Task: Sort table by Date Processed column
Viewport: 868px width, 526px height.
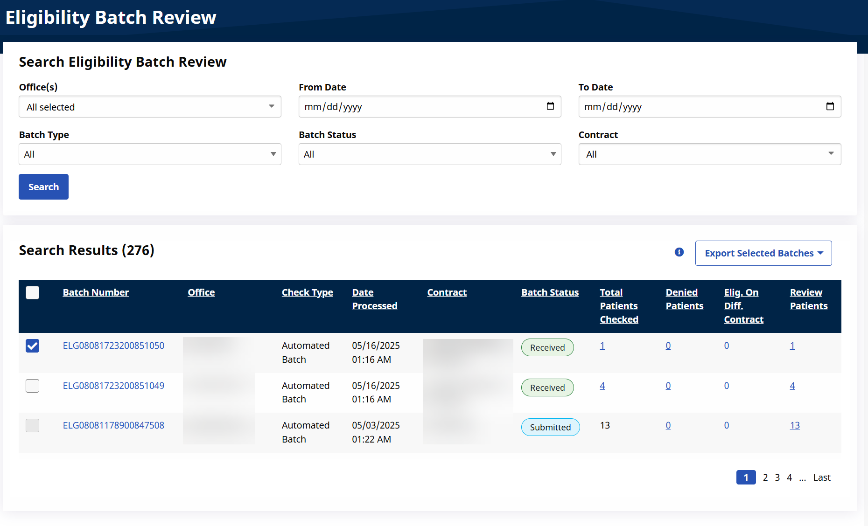Action: click(374, 299)
